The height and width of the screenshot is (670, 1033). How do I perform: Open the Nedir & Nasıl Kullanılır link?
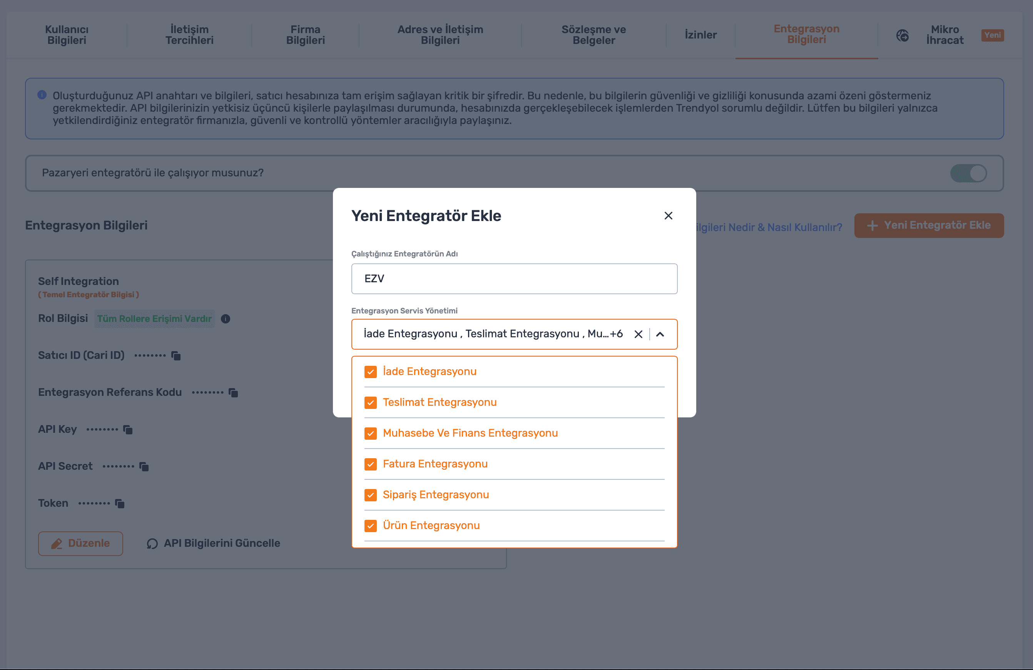click(769, 227)
